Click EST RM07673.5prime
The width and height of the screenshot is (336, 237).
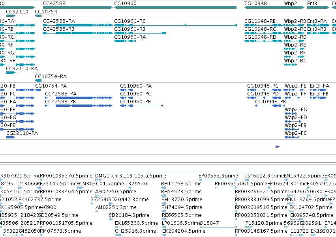60,231
